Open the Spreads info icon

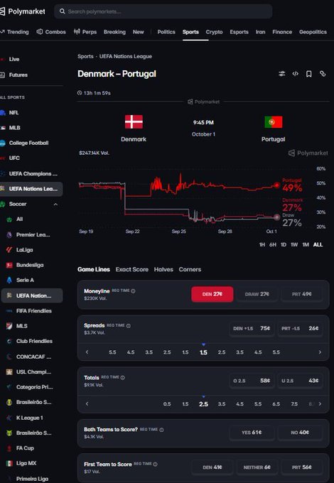(x=129, y=325)
